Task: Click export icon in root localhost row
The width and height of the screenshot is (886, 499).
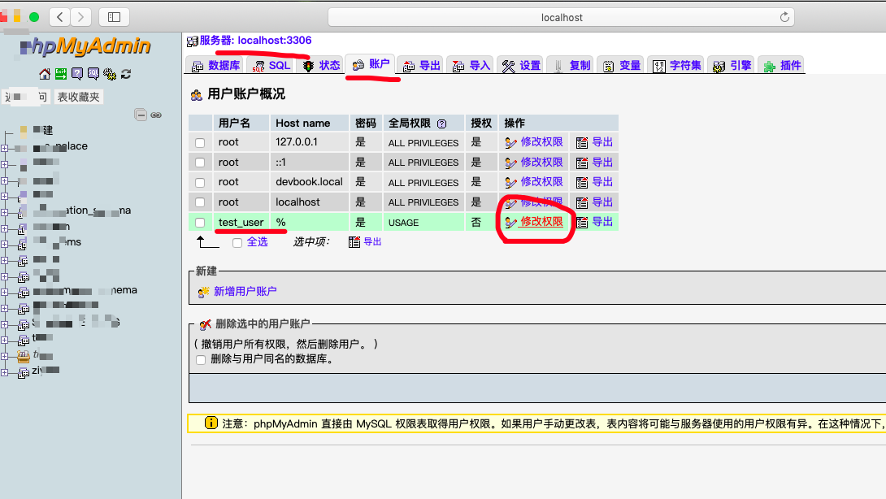Action: point(582,203)
